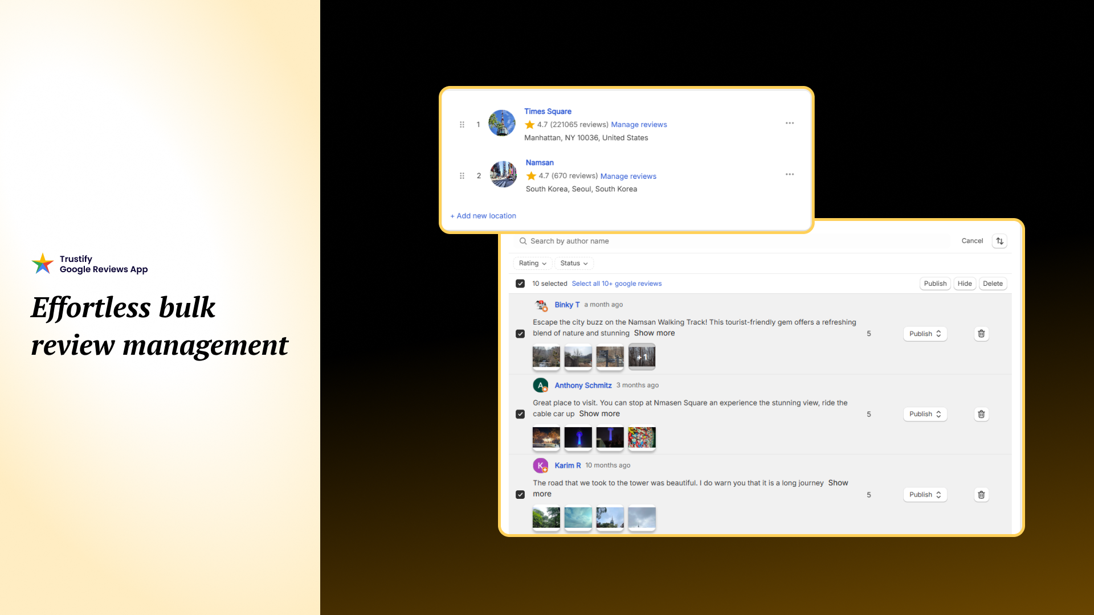The width and height of the screenshot is (1094, 615).
Task: Click the sort arrows icon next to Cancel
Action: pyautogui.click(x=999, y=241)
